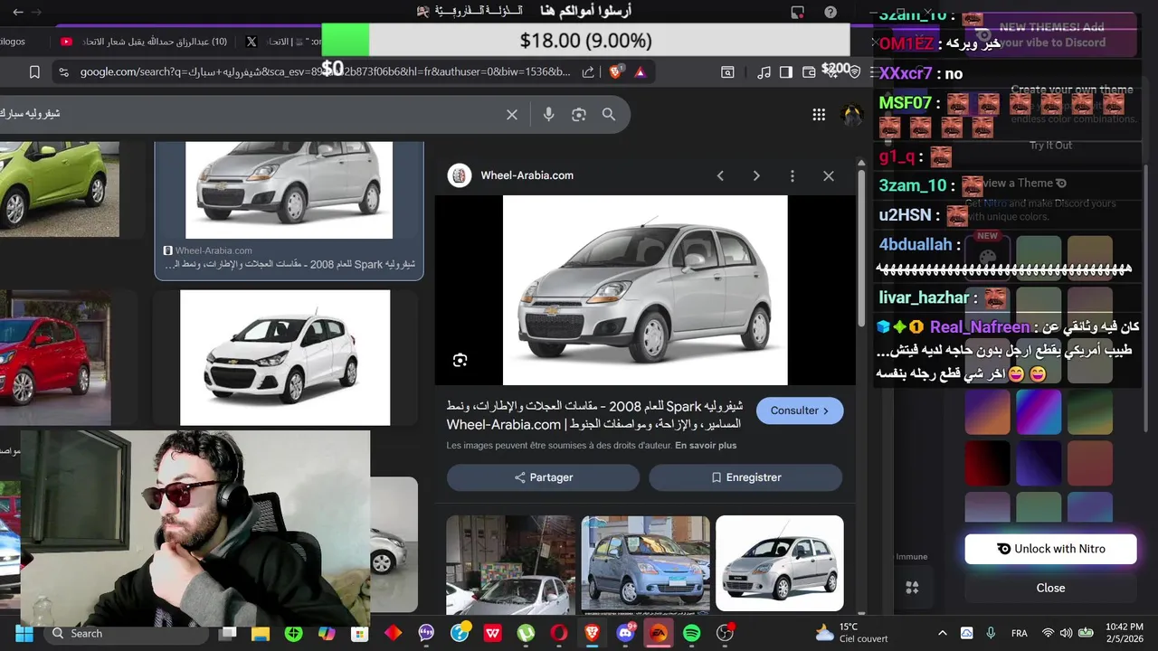Click the taskbar Search box
The image size is (1158, 651).
[x=125, y=633]
